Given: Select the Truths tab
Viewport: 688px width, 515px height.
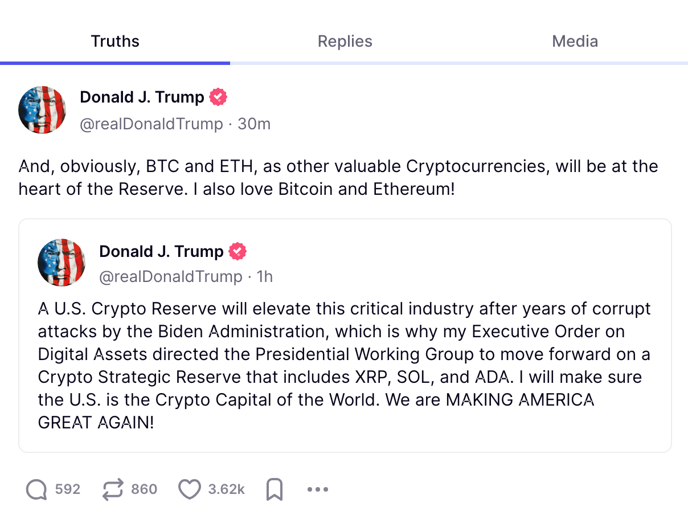Looking at the screenshot, I should 114,41.
